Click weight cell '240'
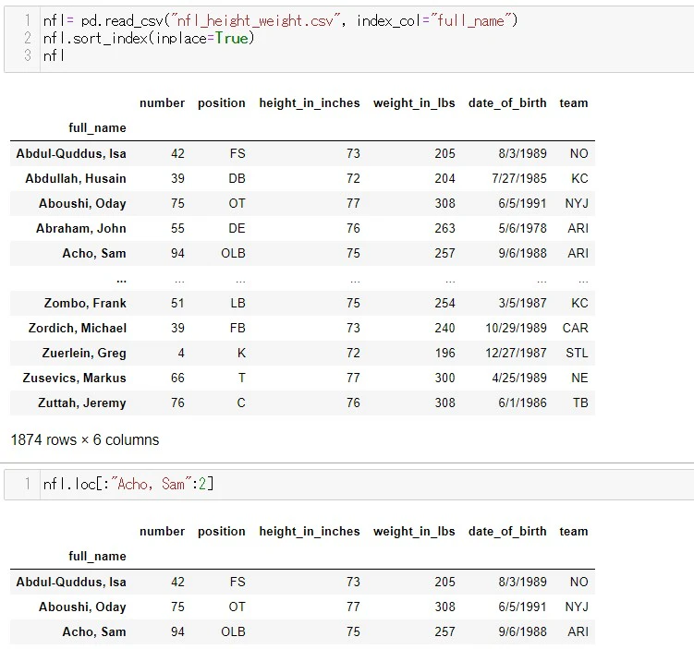Screen dimensions: 694x649 444,328
